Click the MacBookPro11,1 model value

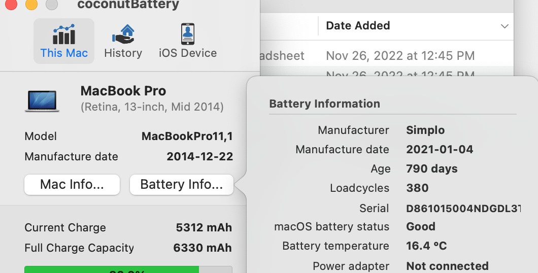pos(187,136)
